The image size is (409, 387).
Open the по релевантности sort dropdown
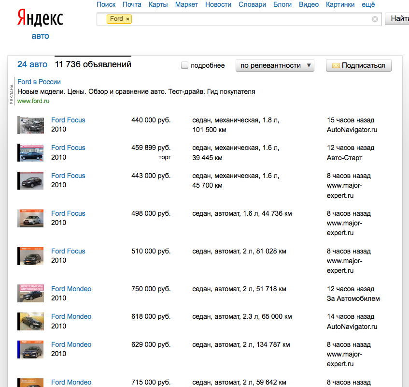tap(275, 65)
